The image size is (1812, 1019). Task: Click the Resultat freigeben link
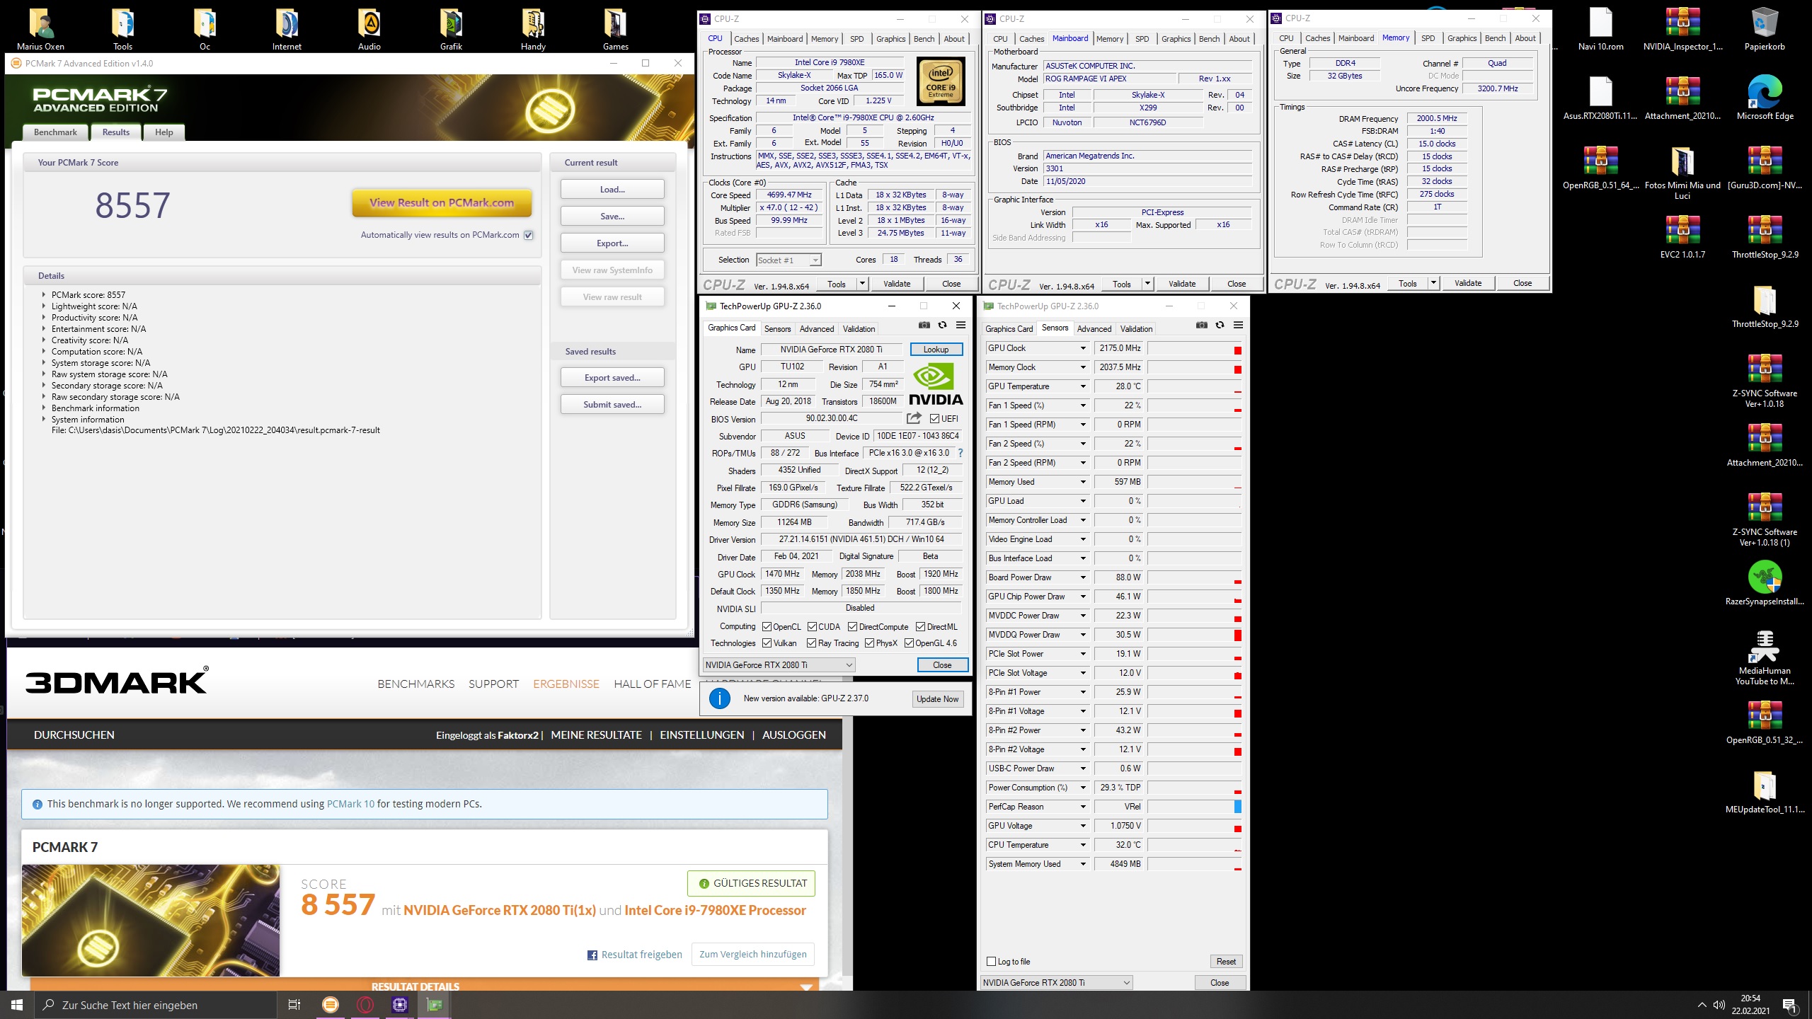tap(635, 955)
